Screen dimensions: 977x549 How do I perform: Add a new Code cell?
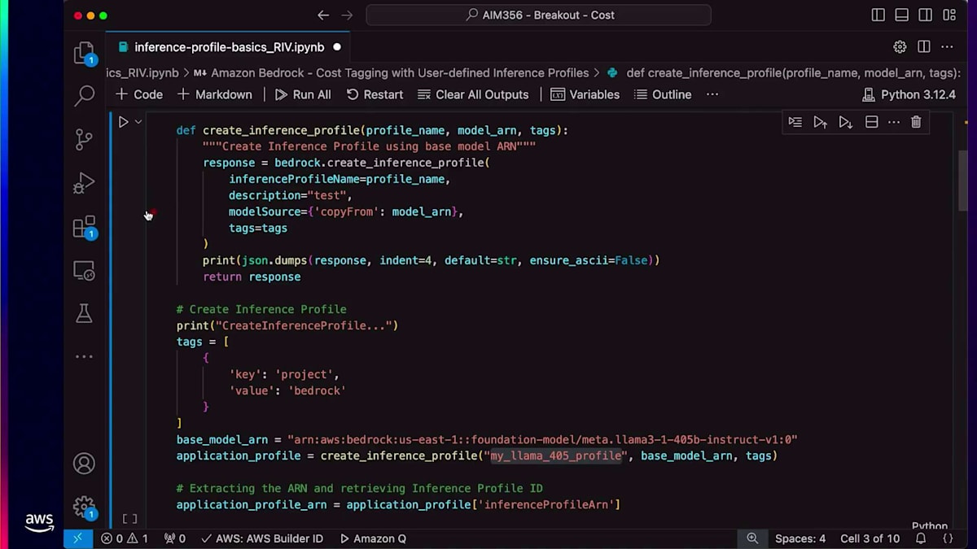139,94
